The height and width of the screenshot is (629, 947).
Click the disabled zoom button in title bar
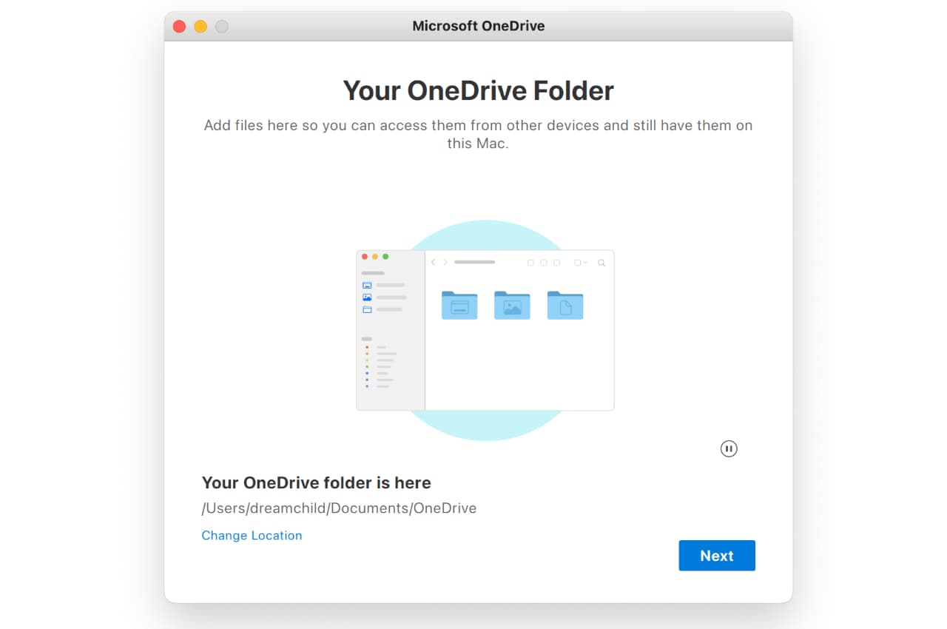coord(222,27)
